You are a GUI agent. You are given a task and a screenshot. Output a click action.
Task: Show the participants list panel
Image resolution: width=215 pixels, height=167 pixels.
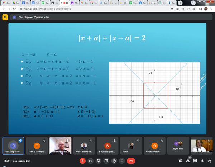pyautogui.click(x=188, y=161)
